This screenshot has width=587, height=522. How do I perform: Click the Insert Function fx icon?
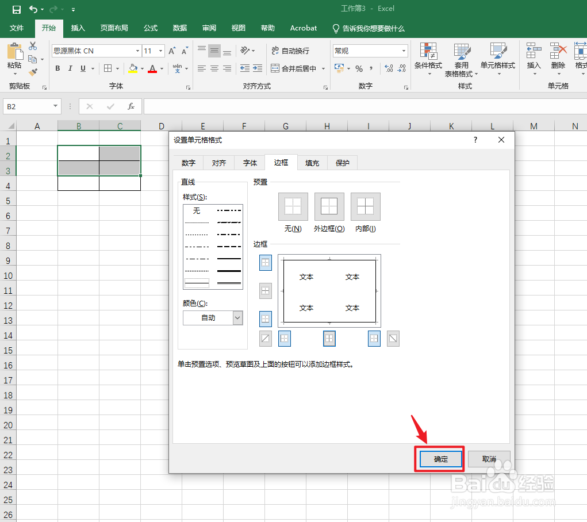131,106
